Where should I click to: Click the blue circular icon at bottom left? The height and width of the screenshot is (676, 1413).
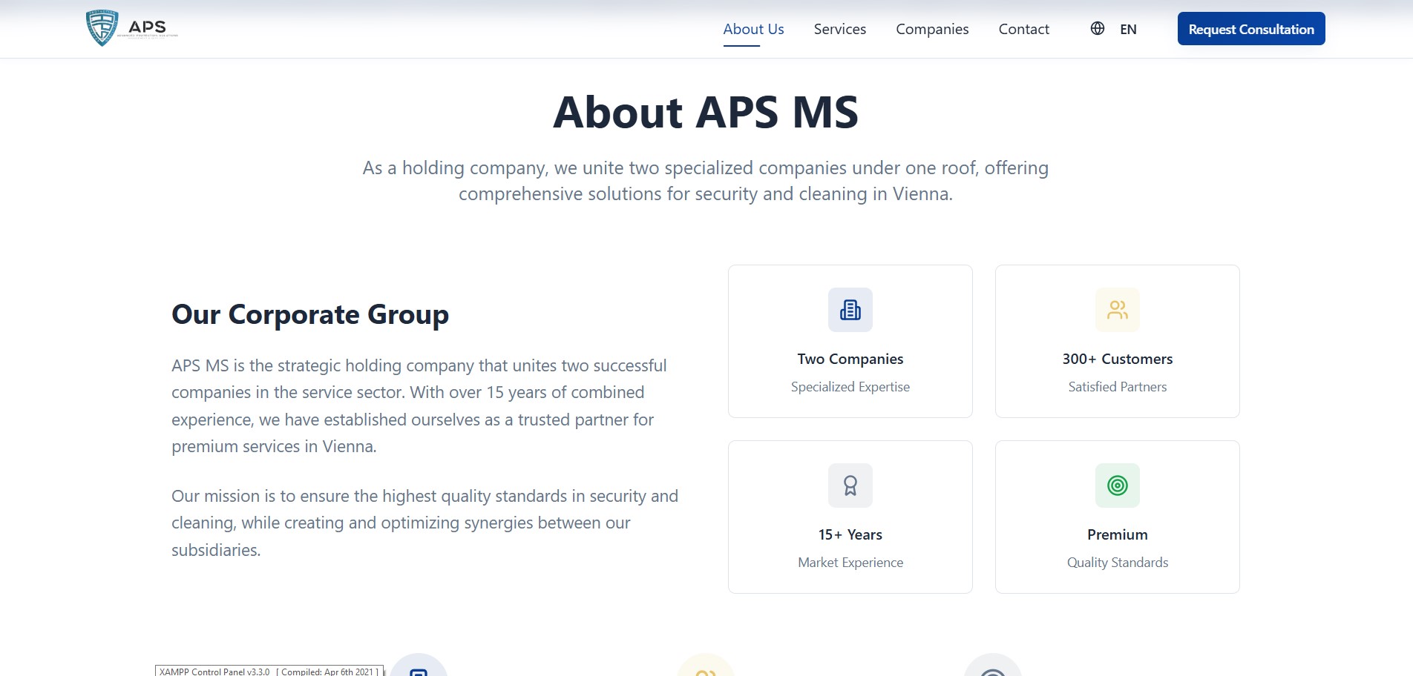[419, 666]
